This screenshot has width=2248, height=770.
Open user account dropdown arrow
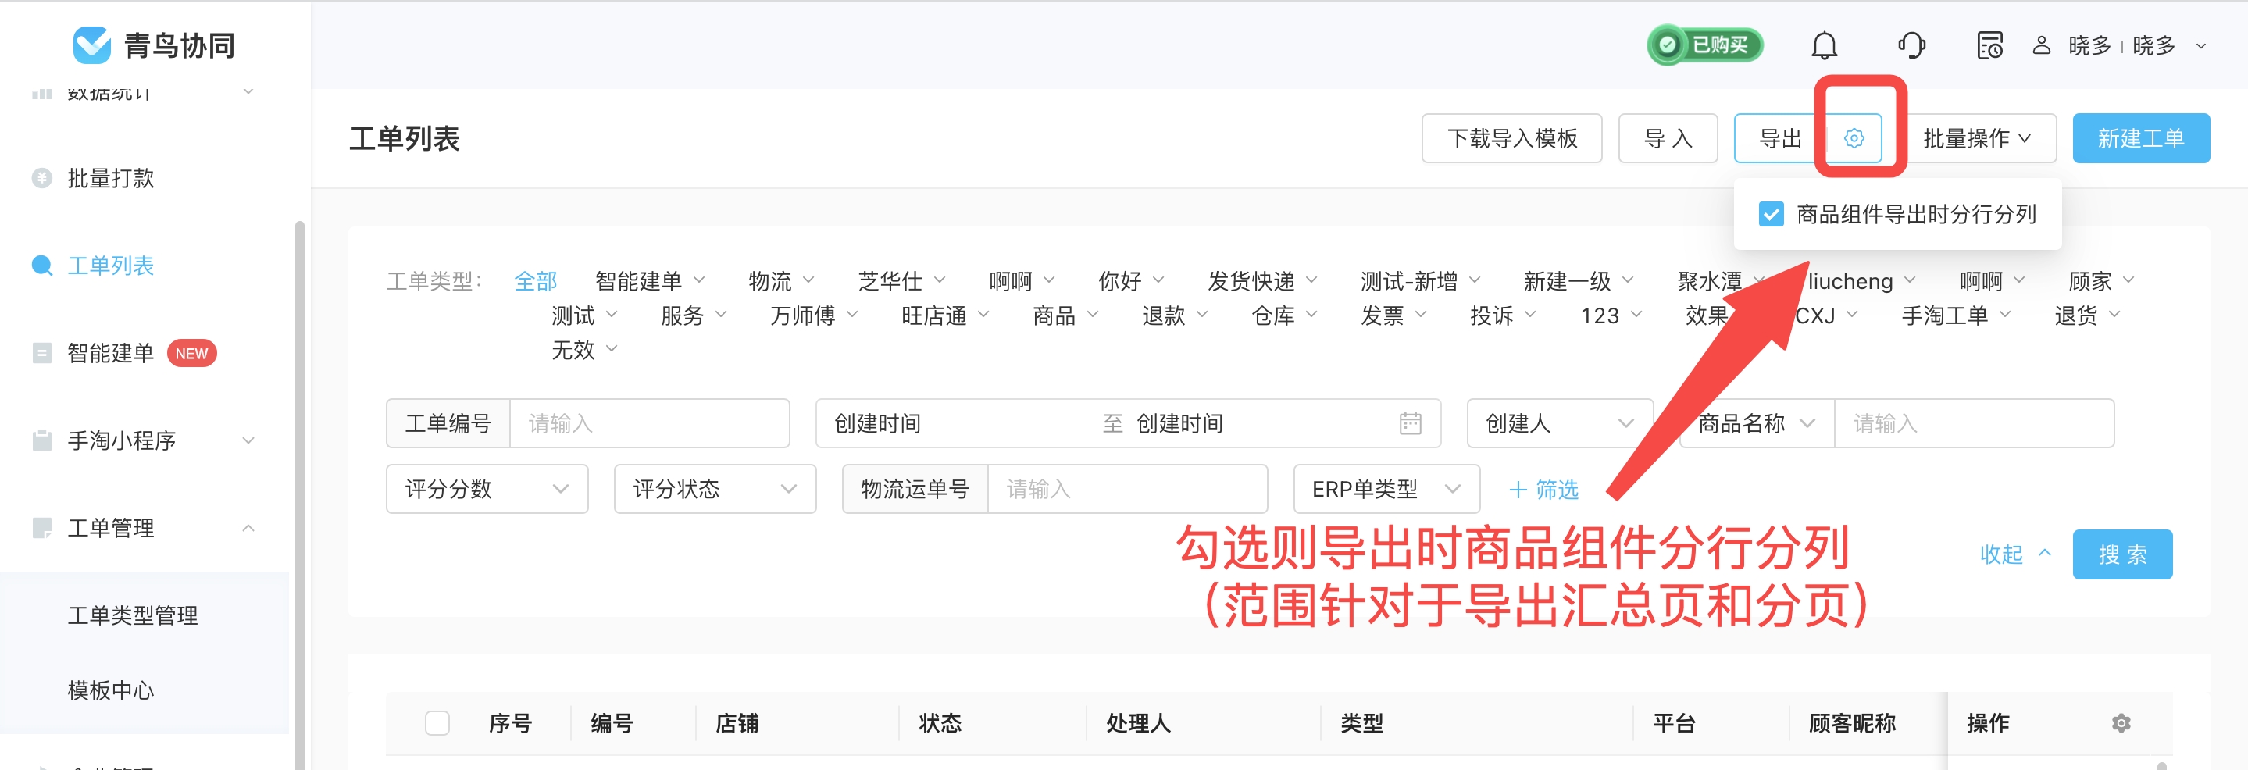pos(2201,46)
